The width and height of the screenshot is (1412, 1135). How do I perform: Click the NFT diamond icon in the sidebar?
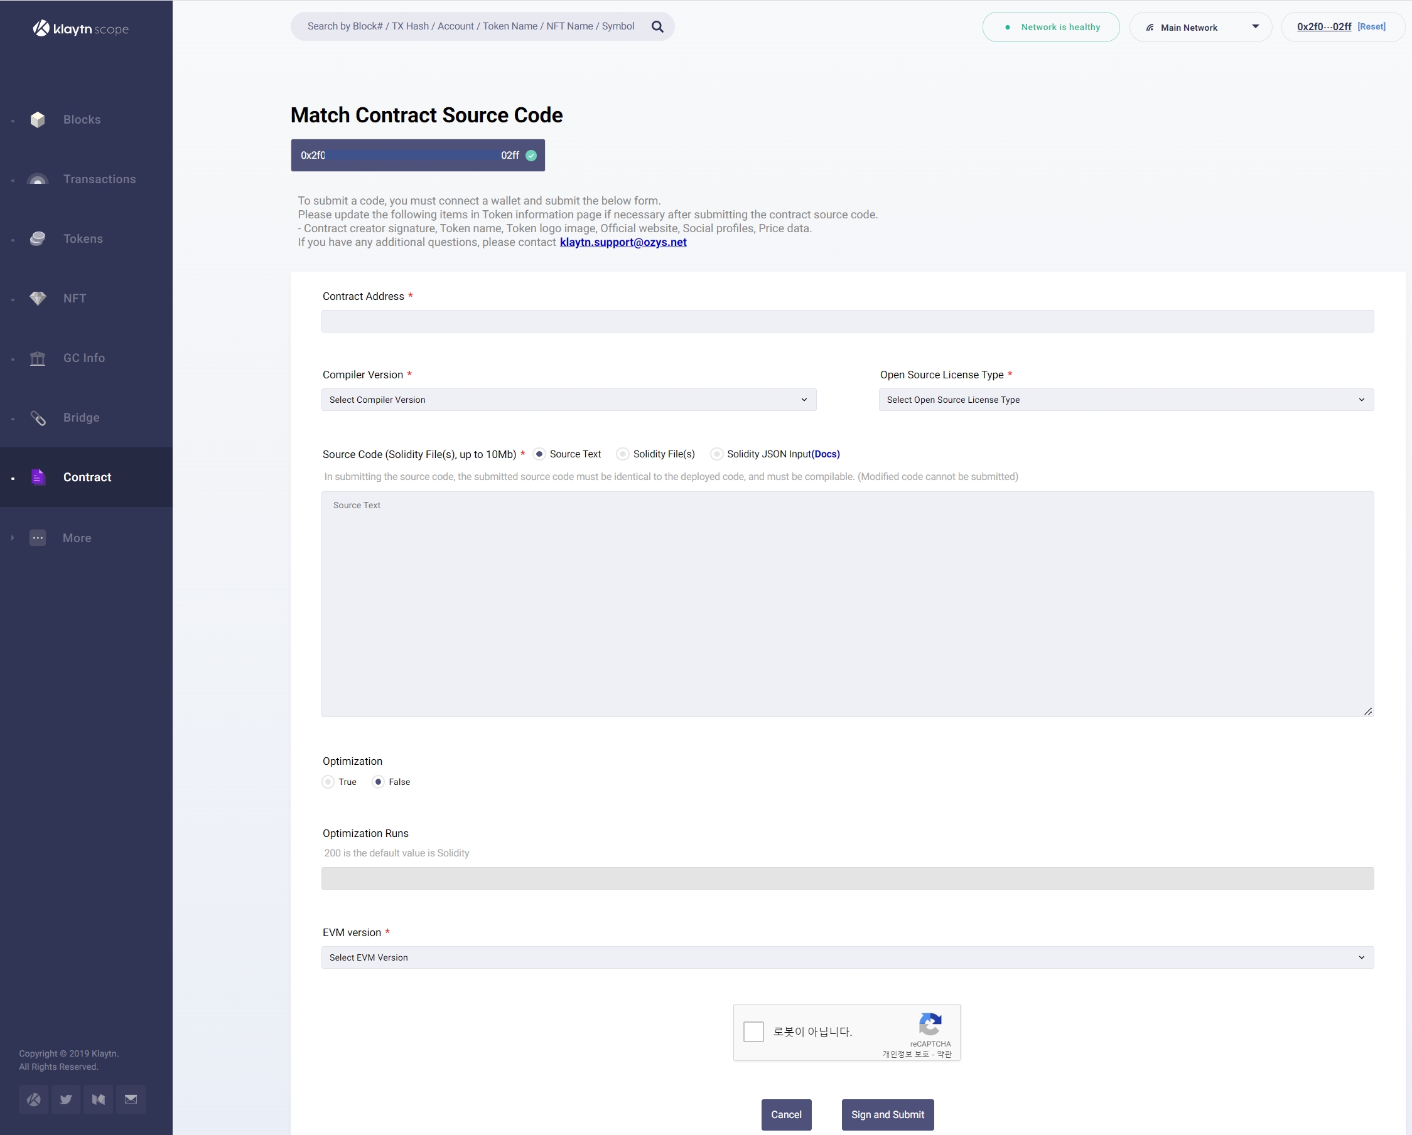pyautogui.click(x=38, y=299)
